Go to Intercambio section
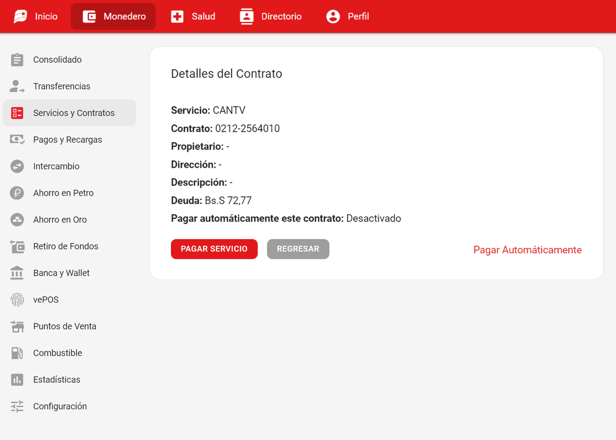 [x=69, y=166]
